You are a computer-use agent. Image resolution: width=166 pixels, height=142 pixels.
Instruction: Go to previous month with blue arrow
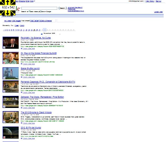point(41,34)
